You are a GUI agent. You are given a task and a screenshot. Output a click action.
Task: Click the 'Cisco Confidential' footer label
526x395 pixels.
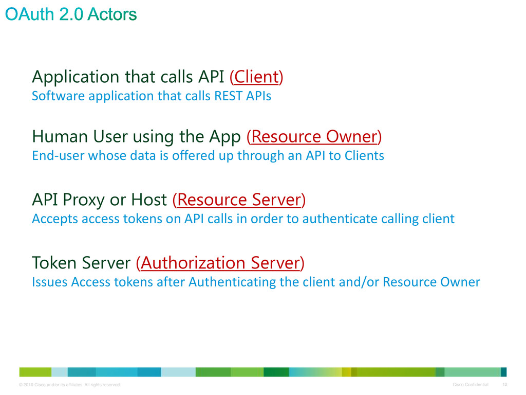471,385
